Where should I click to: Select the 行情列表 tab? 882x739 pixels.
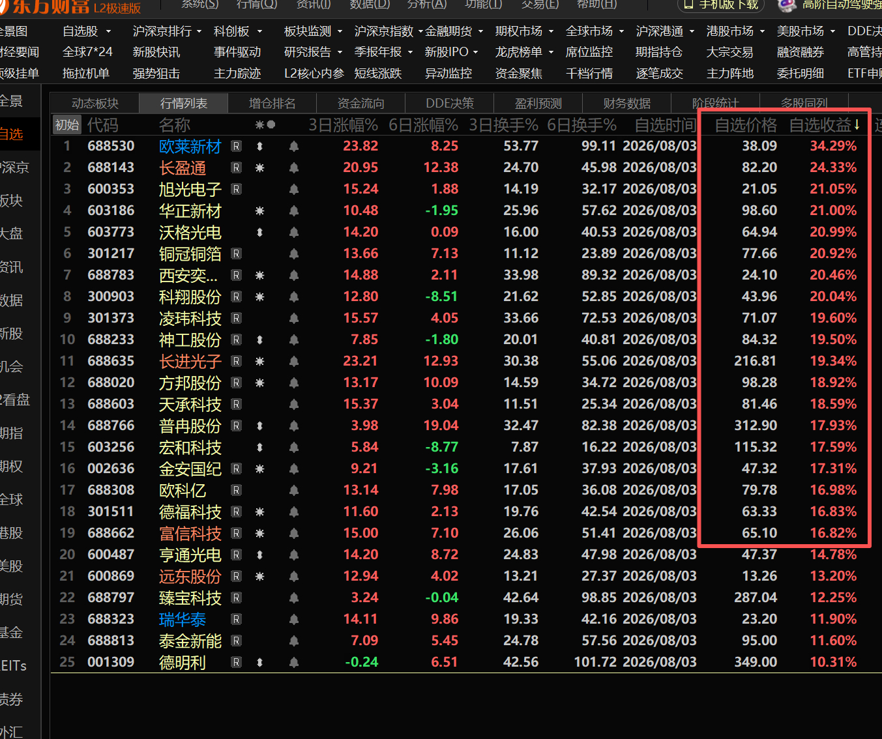[x=184, y=103]
